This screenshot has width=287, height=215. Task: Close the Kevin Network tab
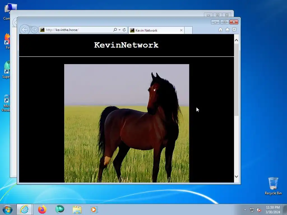[x=181, y=30]
